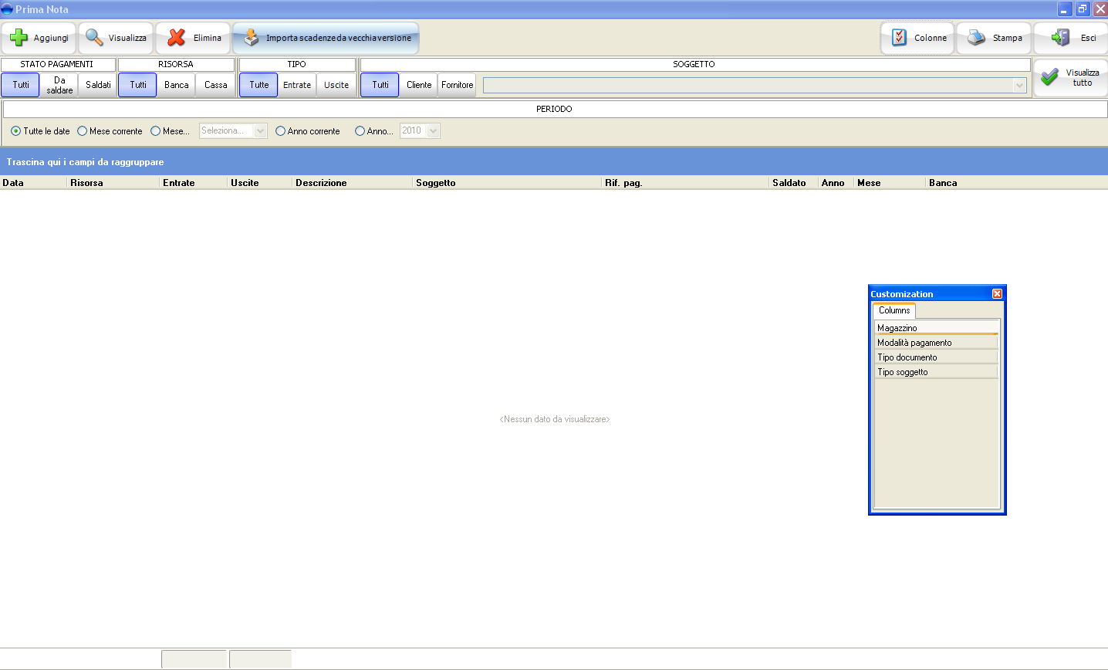The width and height of the screenshot is (1108, 670).
Task: Click the Rif. pag. column header
Action: point(685,183)
